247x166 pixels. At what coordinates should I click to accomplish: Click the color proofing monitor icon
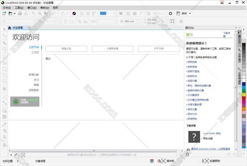[152, 161]
